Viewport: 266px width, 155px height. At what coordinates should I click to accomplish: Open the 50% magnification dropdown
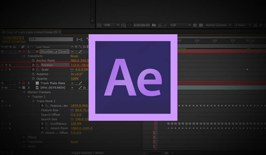111,25
